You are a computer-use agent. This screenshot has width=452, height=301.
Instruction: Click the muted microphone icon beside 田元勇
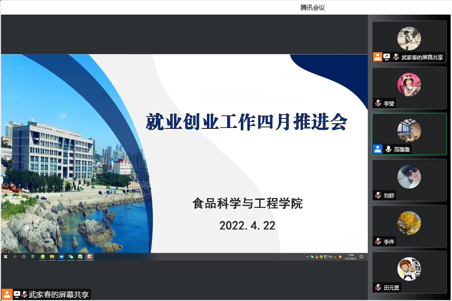pos(378,287)
